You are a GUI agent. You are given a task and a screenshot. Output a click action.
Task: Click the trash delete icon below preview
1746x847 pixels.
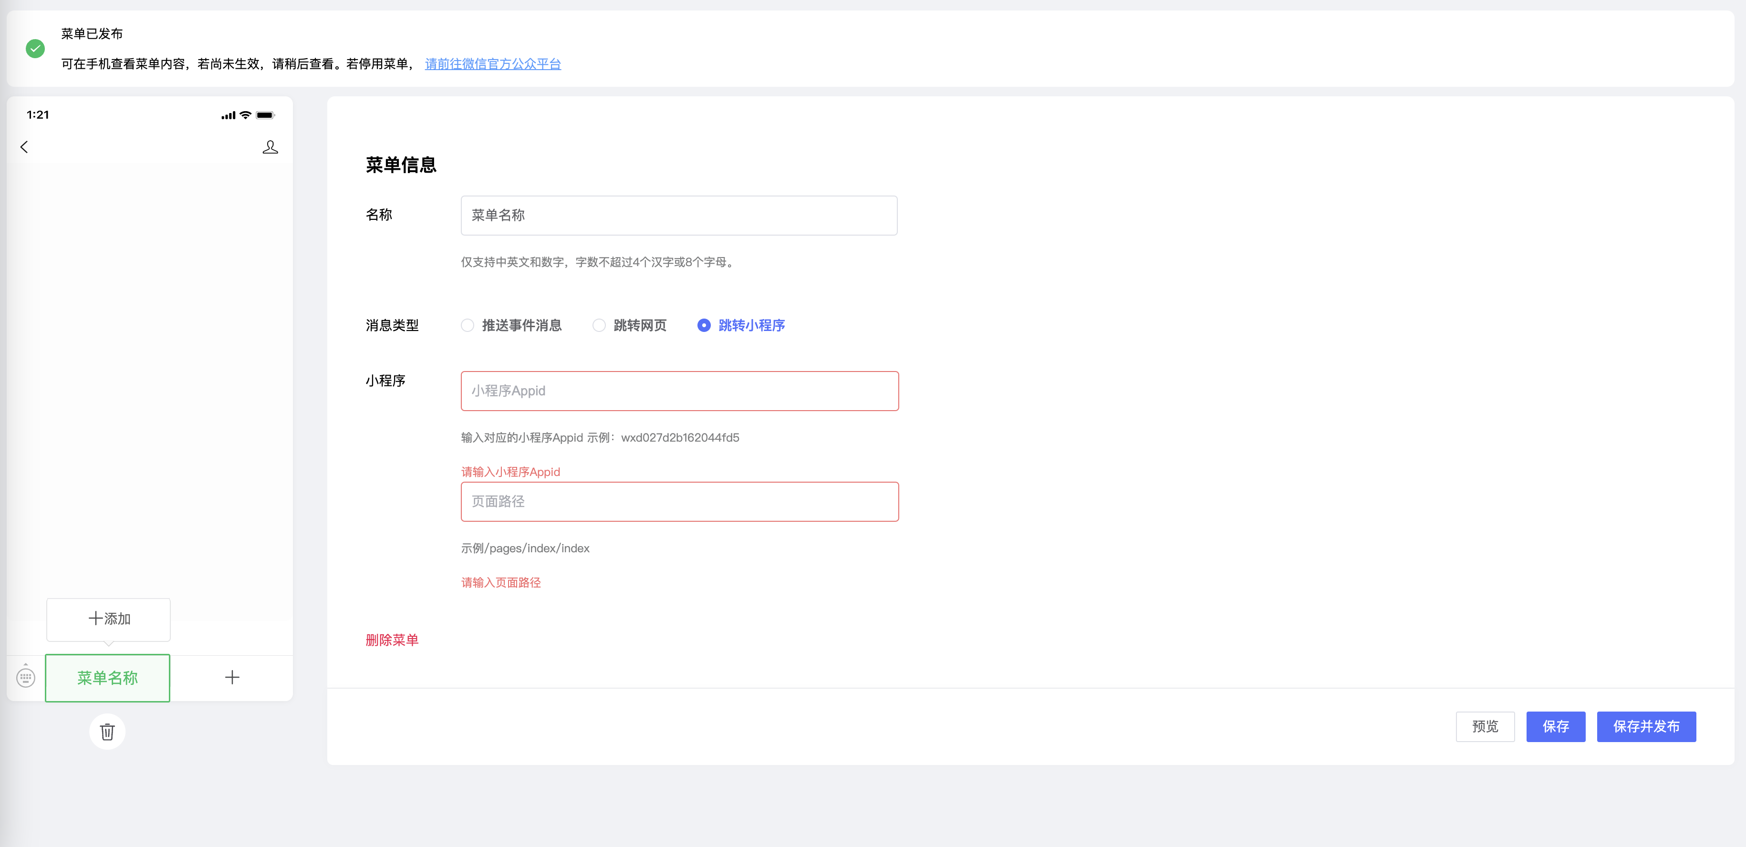[107, 732]
